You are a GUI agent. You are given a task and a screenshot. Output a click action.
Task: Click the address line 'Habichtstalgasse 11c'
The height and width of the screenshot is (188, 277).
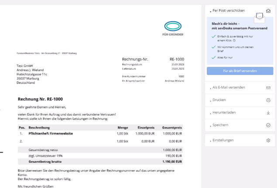click(x=32, y=74)
